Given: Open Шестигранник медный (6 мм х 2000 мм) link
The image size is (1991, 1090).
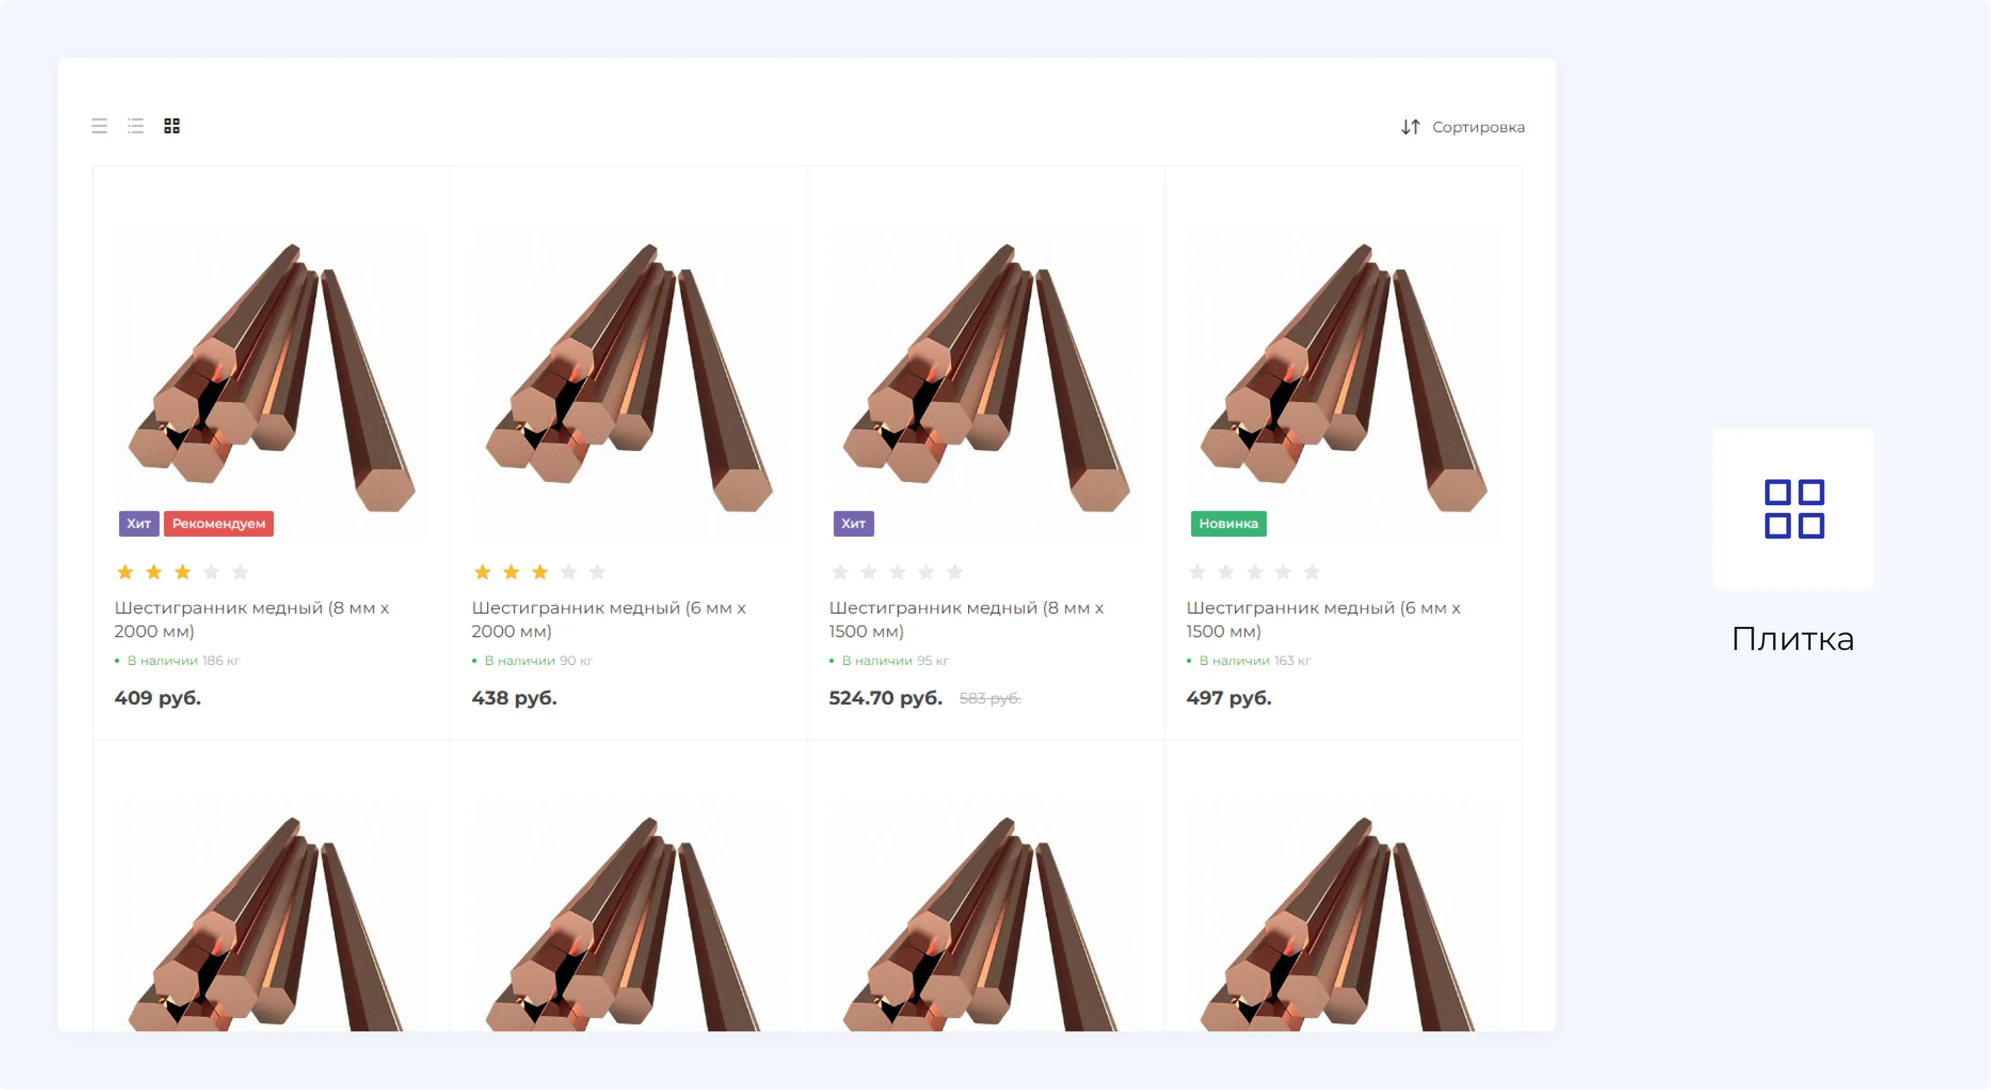Looking at the screenshot, I should [608, 620].
